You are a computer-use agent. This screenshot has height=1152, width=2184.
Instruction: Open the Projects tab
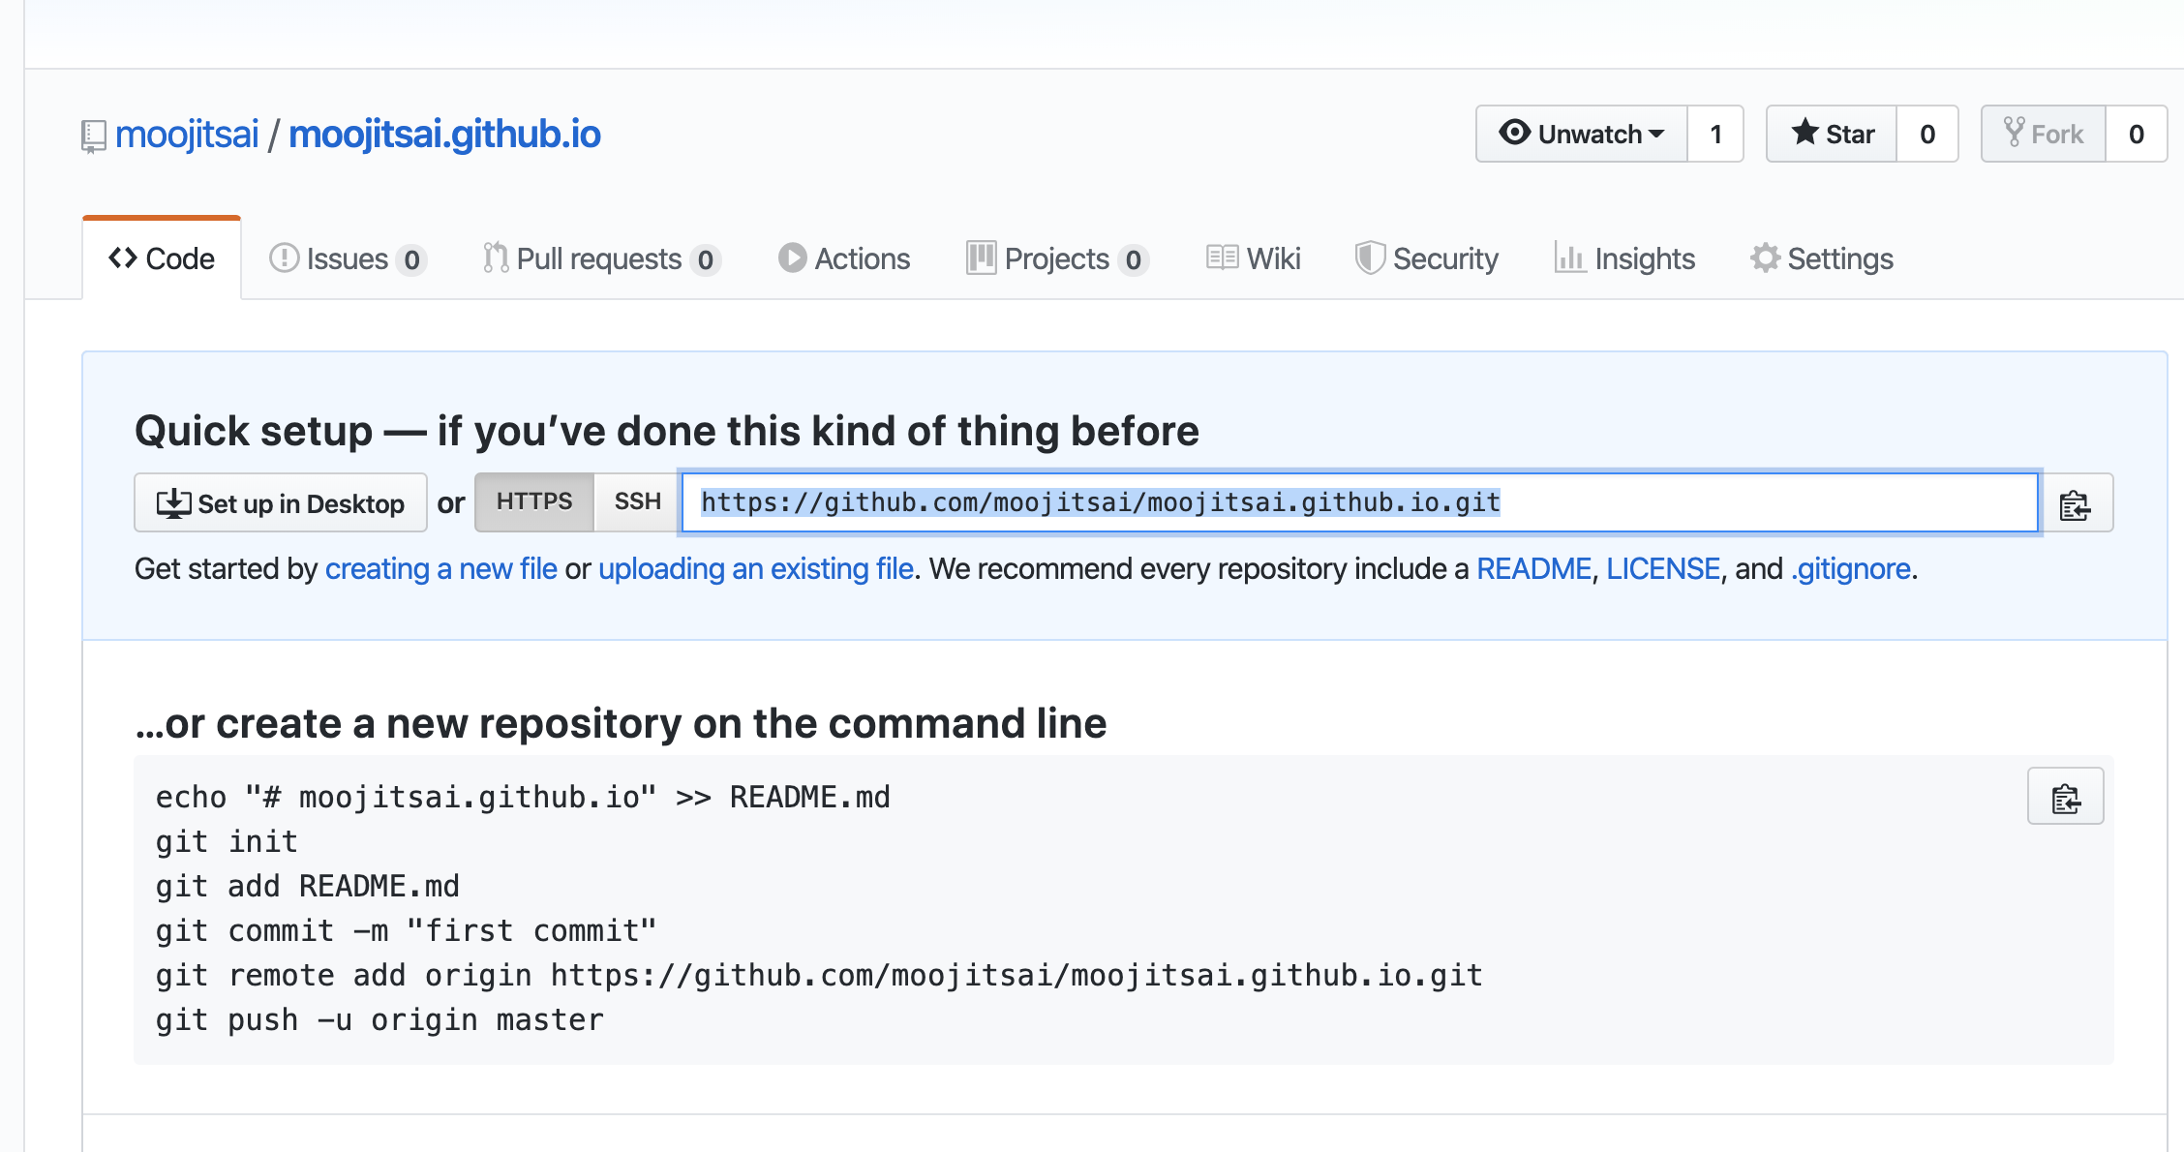tap(1057, 258)
